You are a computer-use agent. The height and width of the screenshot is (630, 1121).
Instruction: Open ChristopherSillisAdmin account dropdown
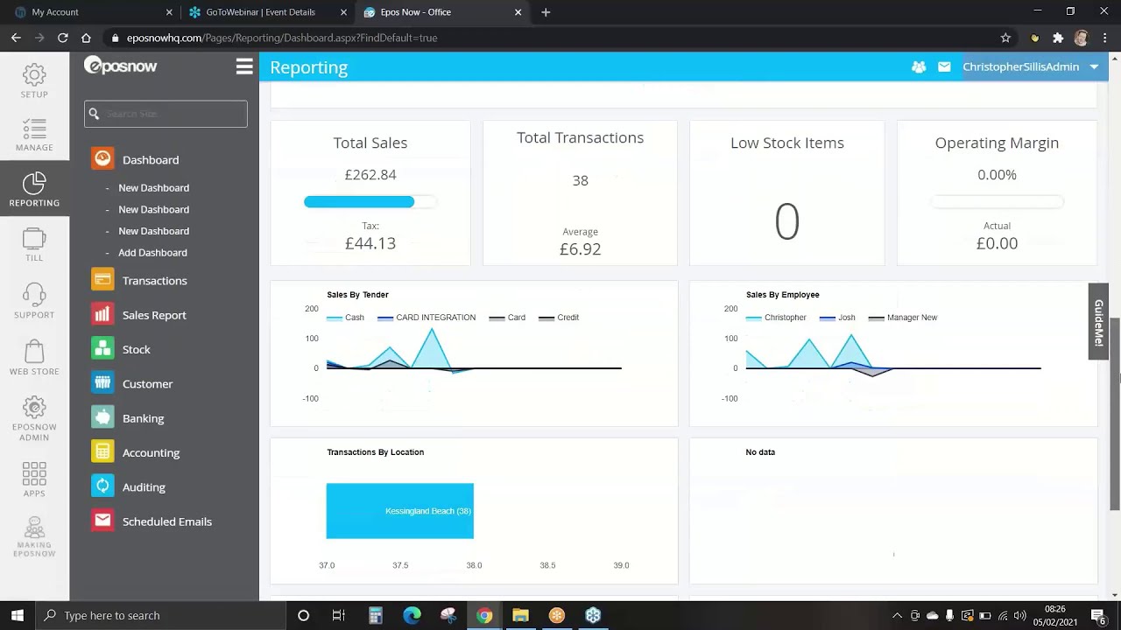1030,66
